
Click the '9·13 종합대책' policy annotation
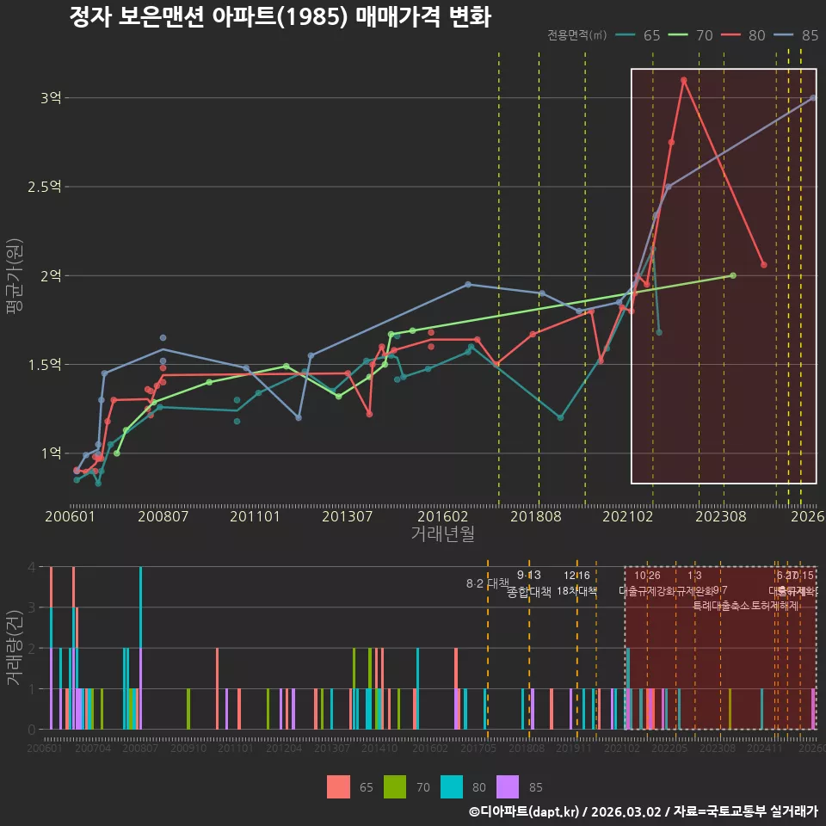[x=529, y=583]
